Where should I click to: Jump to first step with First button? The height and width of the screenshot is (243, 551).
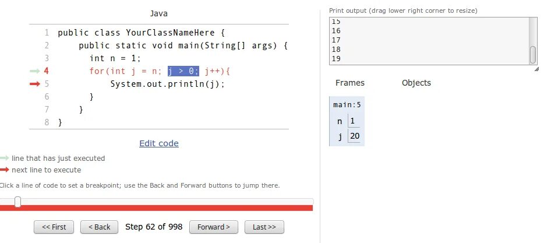54,227
